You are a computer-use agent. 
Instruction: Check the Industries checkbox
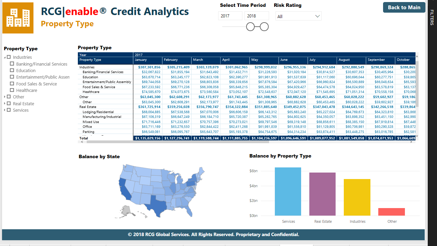[x=9, y=57]
